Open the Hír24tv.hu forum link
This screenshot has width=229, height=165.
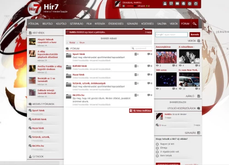pos(78,95)
